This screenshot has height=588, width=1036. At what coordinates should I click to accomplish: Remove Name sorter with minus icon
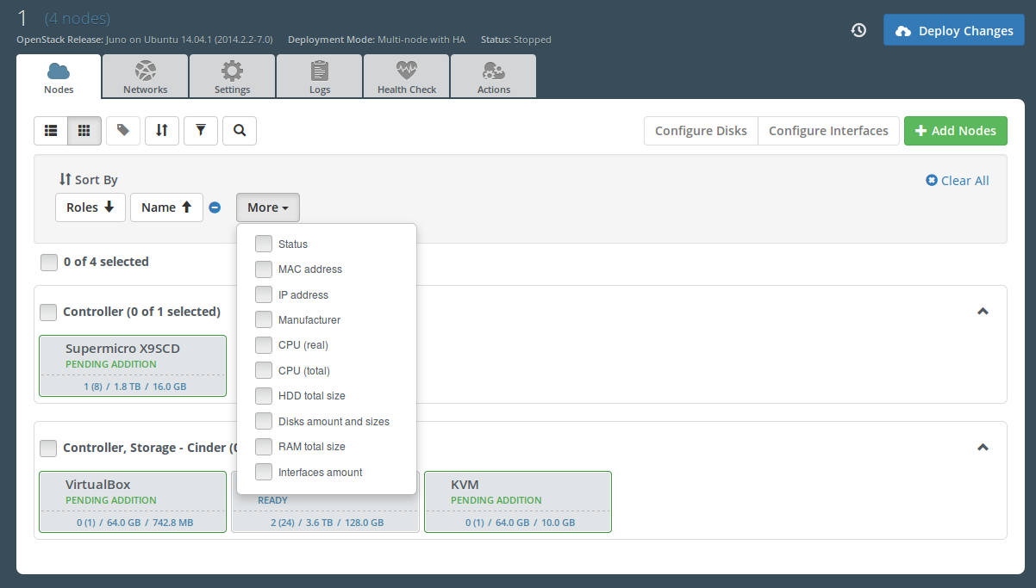point(215,207)
